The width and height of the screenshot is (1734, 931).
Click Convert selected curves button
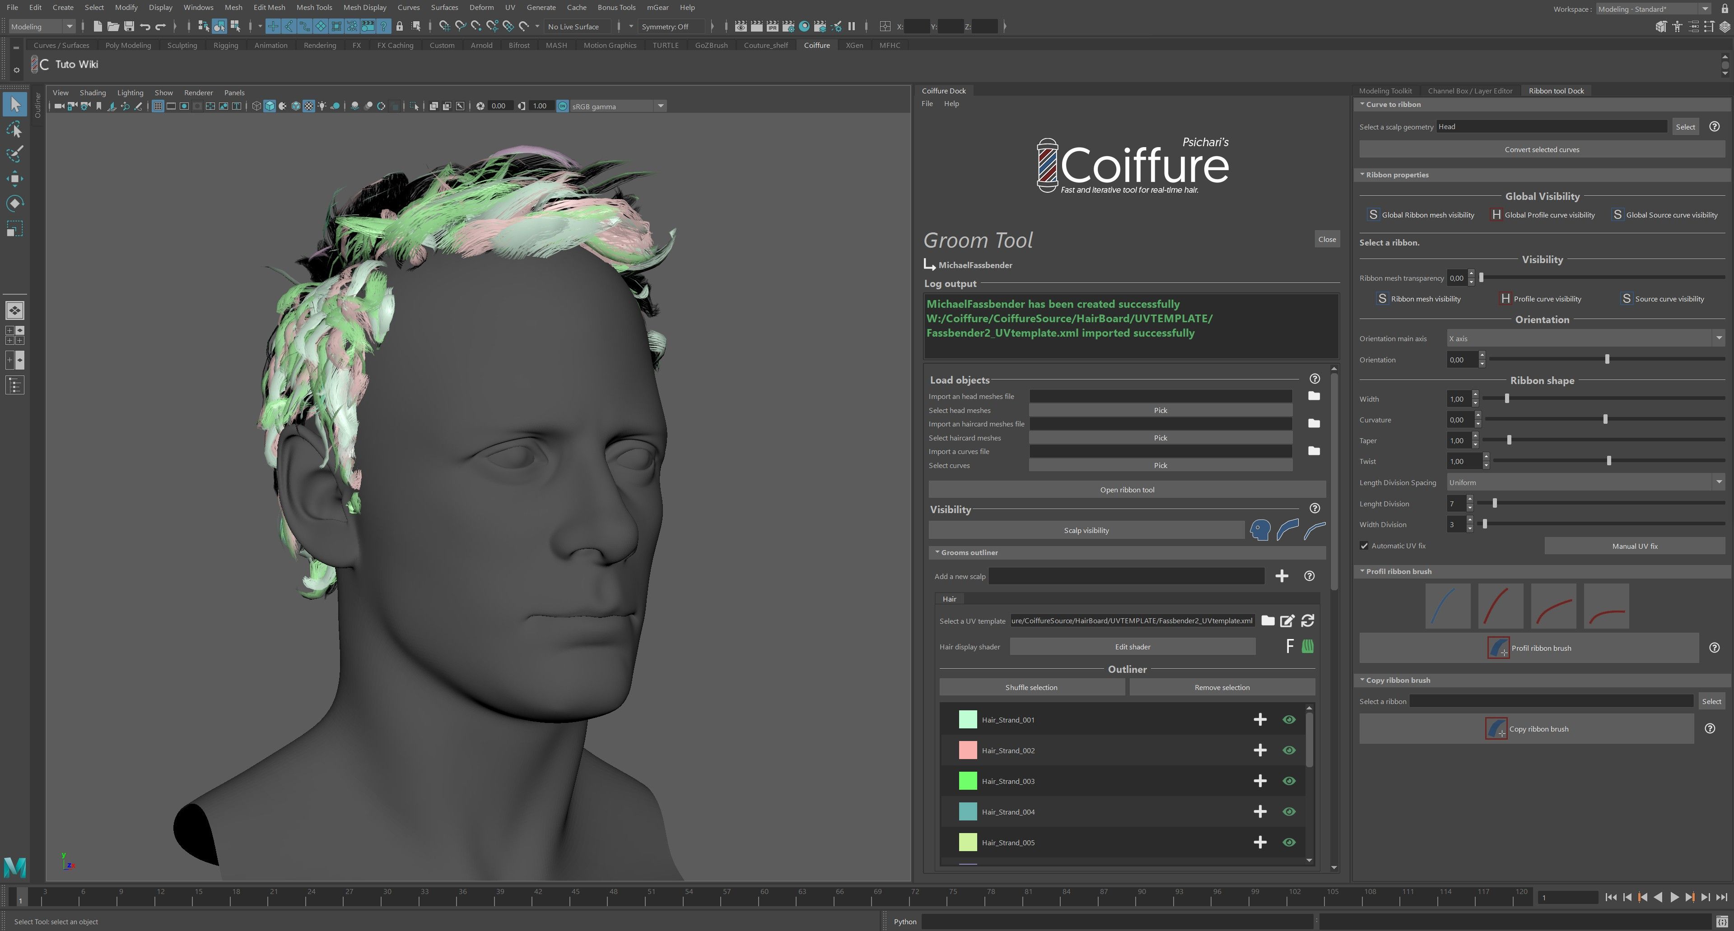[1542, 149]
